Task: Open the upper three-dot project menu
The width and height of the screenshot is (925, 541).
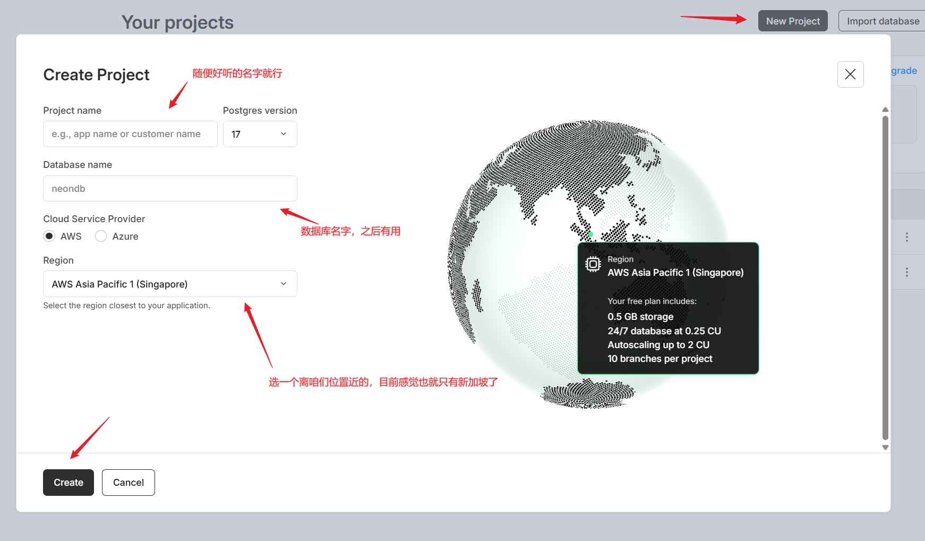Action: 906,237
